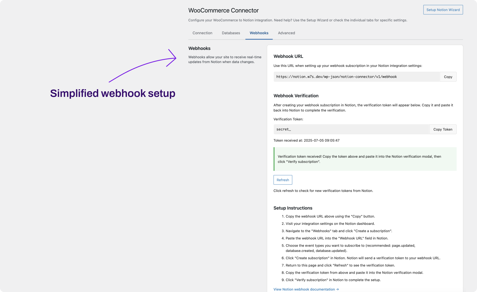Image resolution: width=477 pixels, height=292 pixels.
Task: Click the green verification token received notice
Action: (x=365, y=159)
